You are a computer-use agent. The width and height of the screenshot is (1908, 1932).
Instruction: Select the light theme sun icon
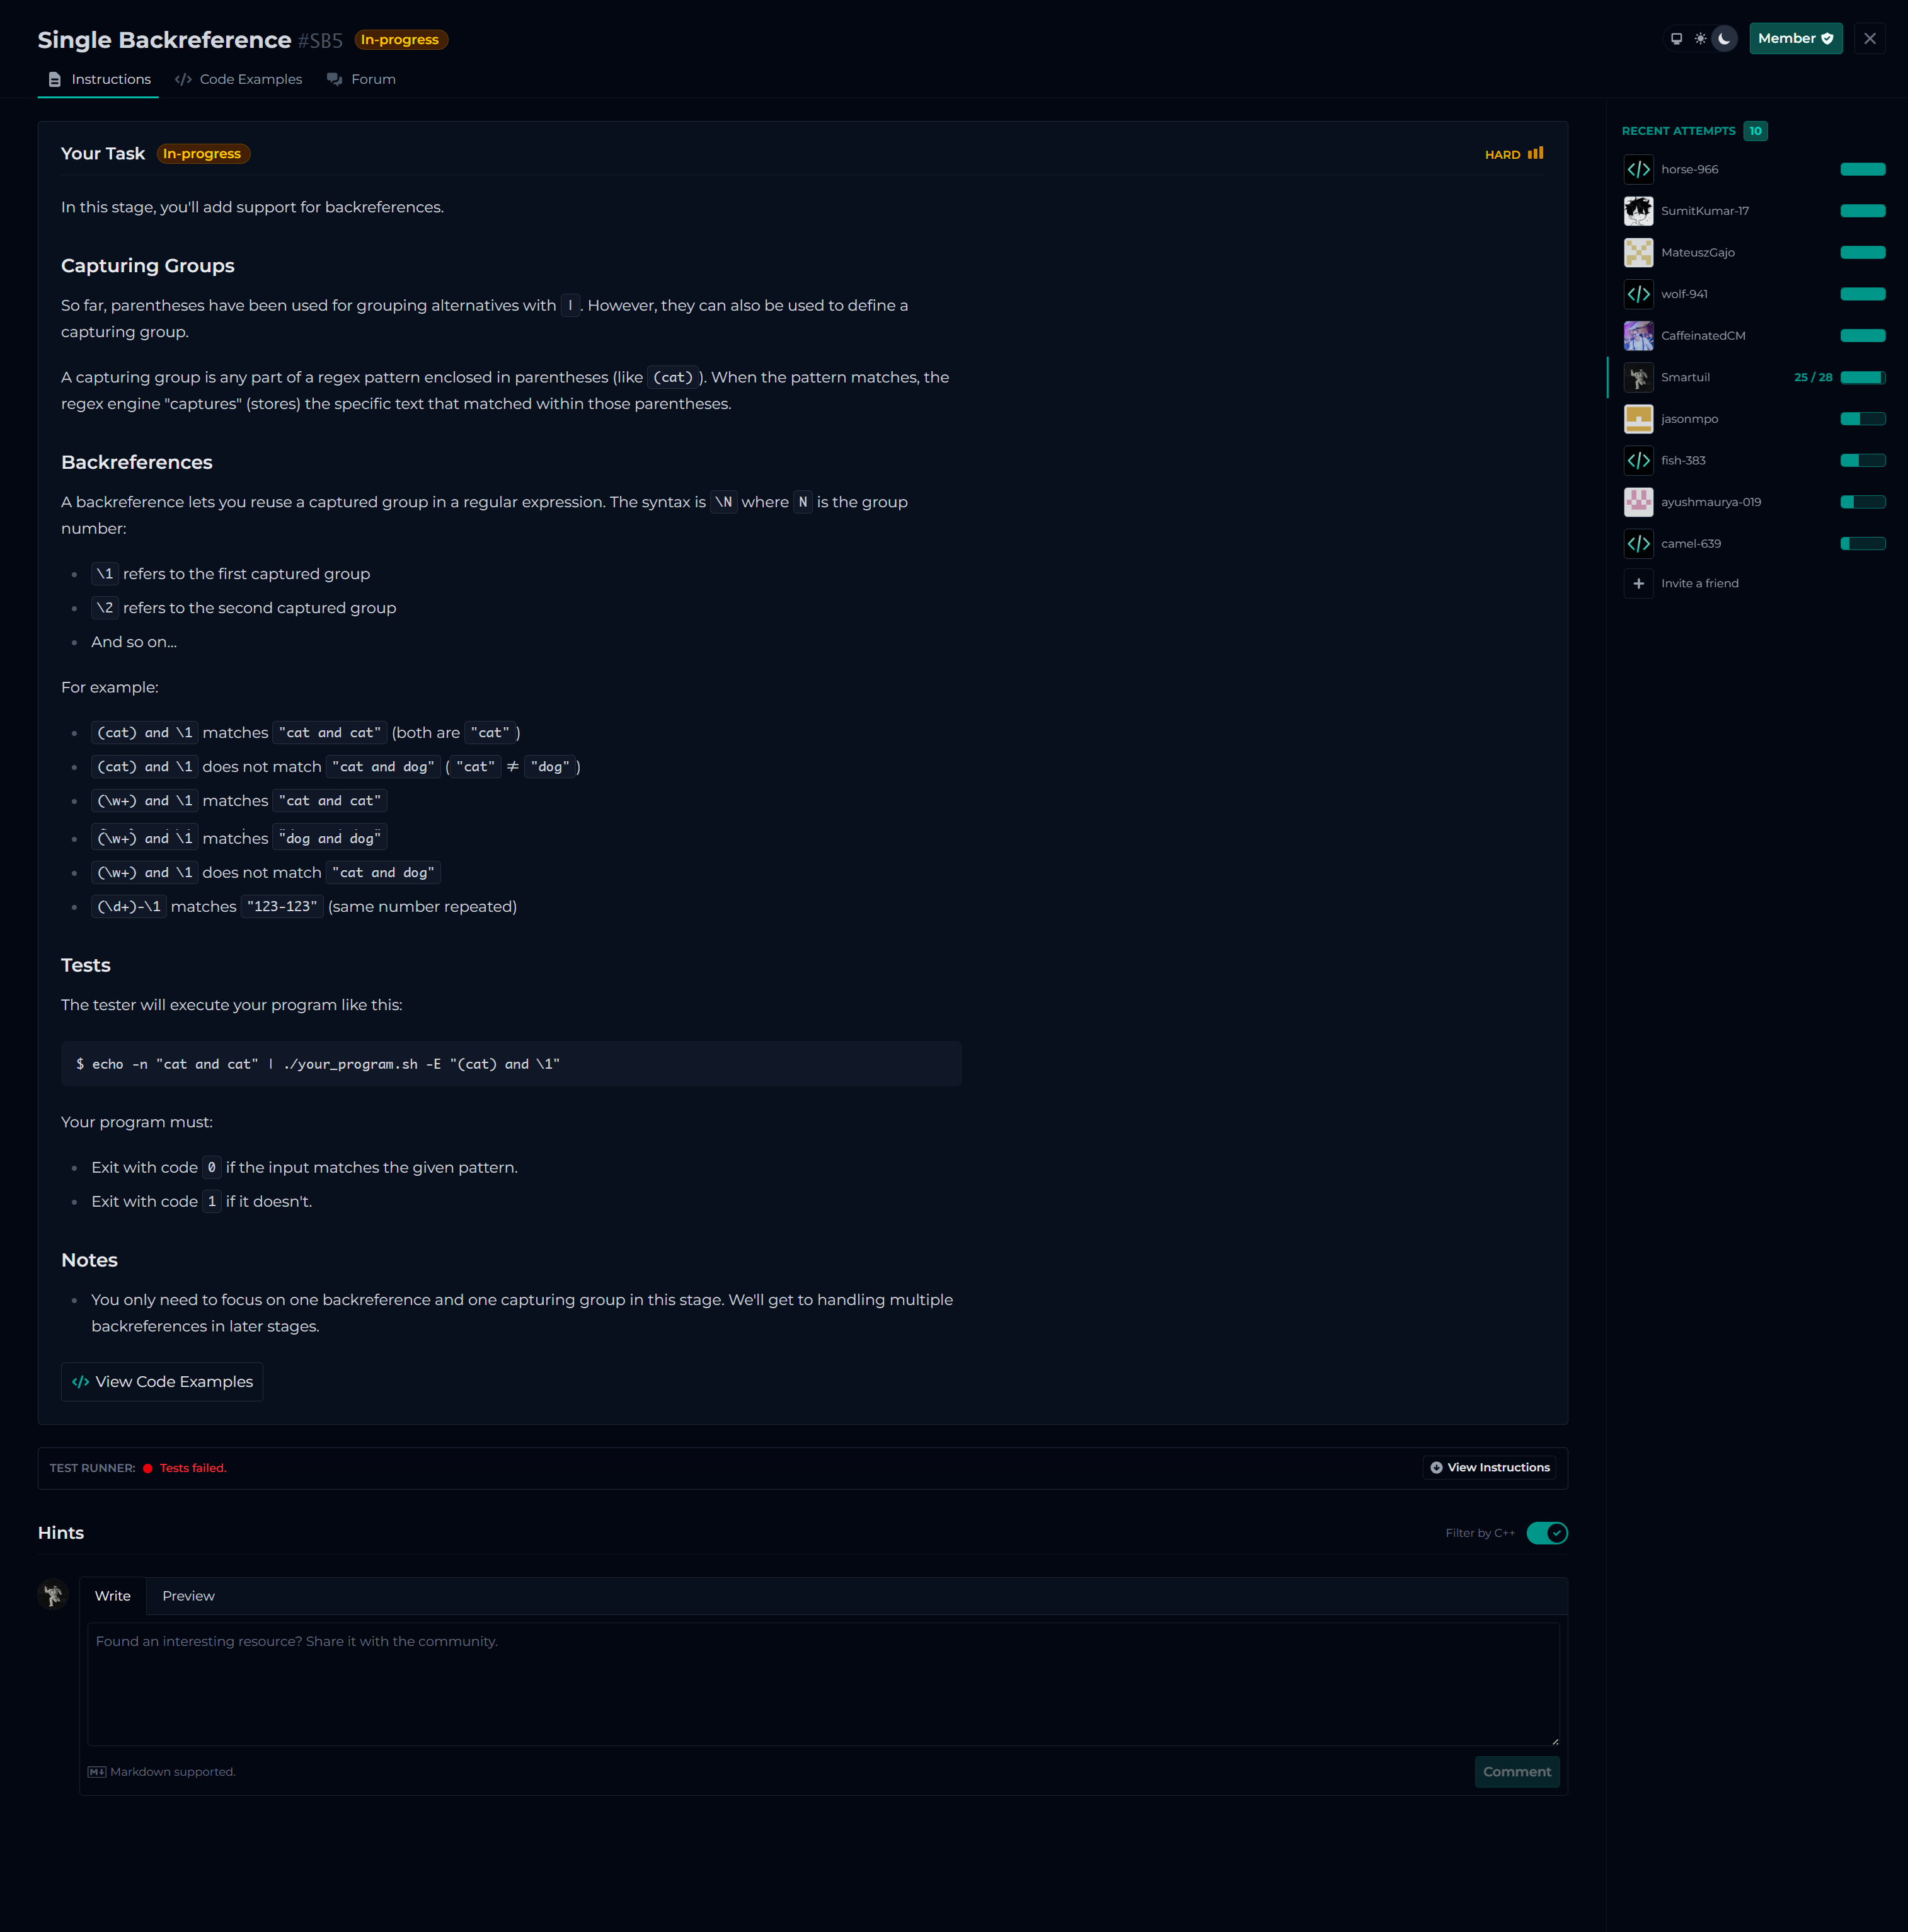(x=1700, y=39)
